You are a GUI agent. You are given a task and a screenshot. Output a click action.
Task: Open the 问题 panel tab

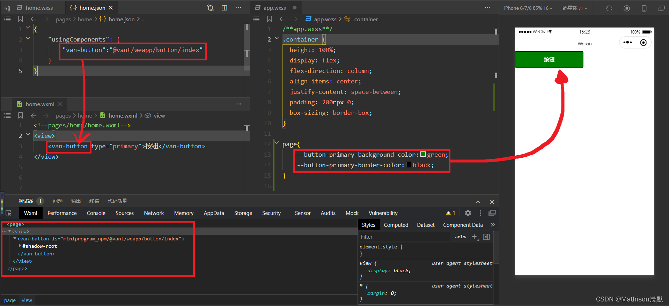[58, 201]
